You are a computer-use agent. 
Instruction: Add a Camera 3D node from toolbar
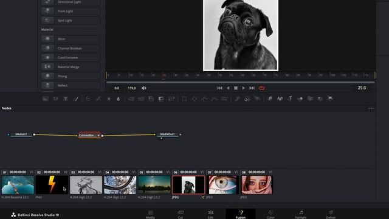pos(310,99)
